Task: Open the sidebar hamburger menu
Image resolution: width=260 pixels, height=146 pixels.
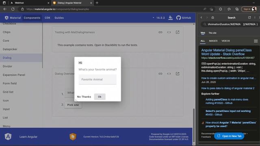Action: (256, 41)
